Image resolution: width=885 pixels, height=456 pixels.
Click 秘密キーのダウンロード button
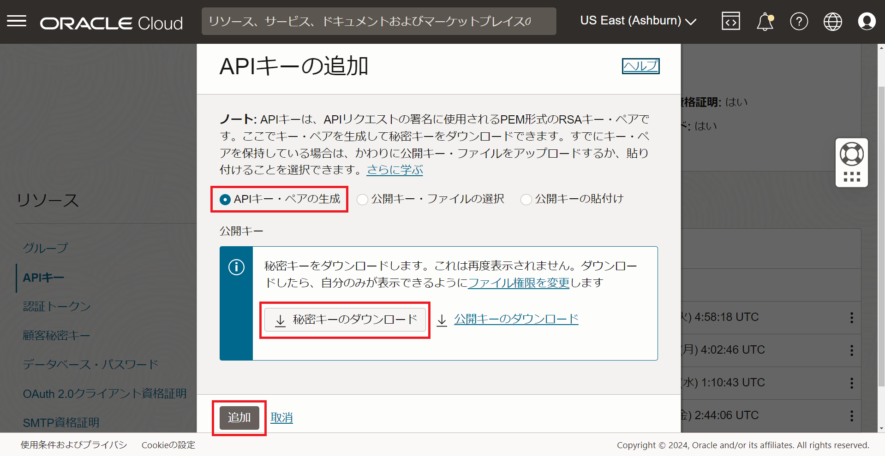345,320
